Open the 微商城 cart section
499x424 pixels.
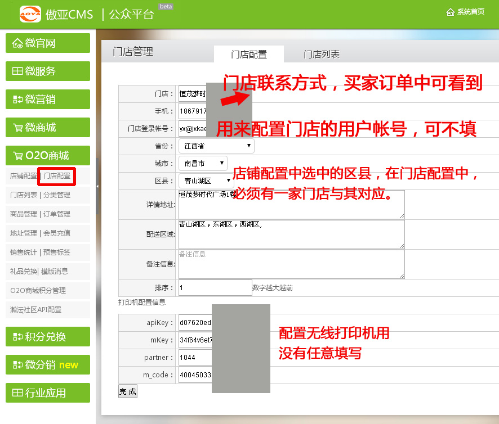(x=48, y=128)
